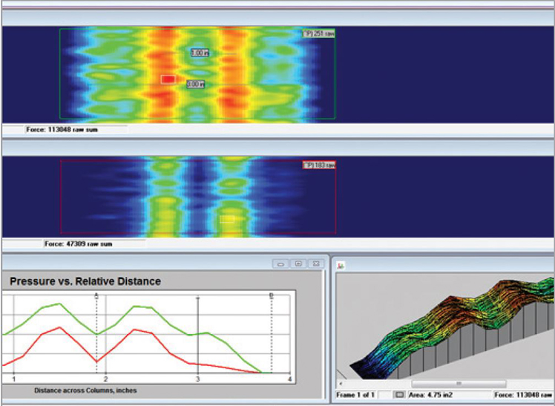This screenshot has height=406, width=555.
Task: Click marker B on the pressure graph
Action: pyautogui.click(x=271, y=295)
